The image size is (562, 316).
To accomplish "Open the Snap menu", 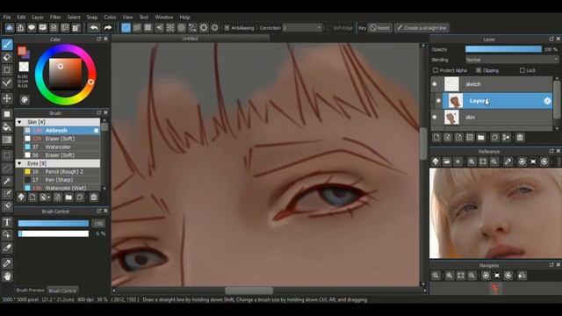I will point(91,18).
